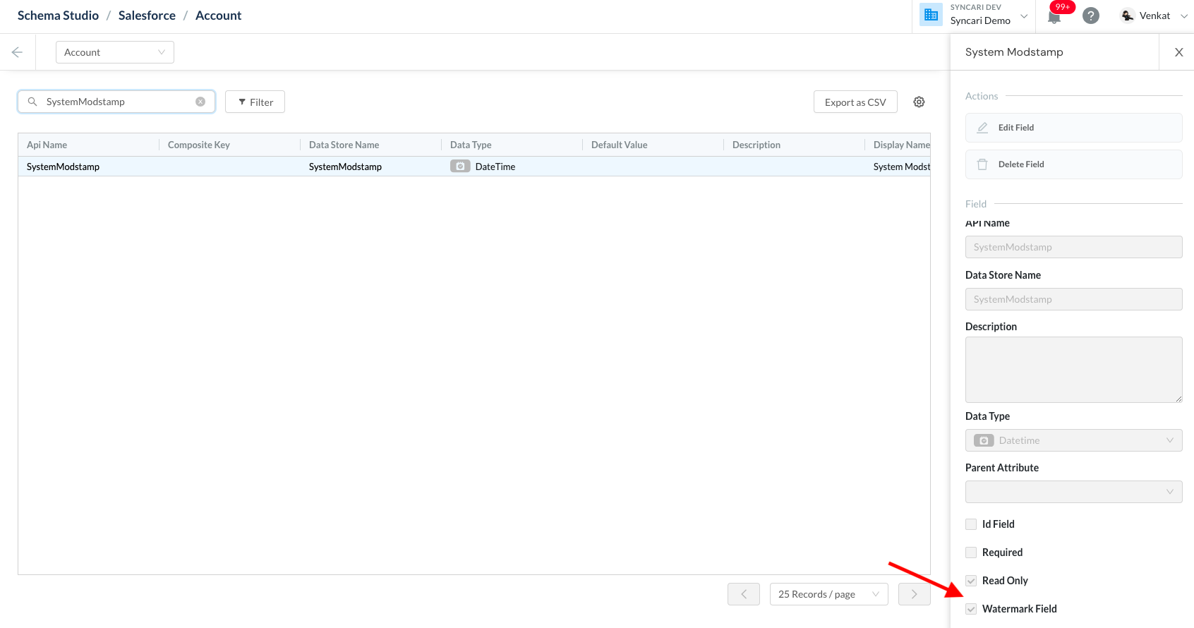Clear the SystemModstamp search text
This screenshot has width=1194, height=628.
pos(200,102)
